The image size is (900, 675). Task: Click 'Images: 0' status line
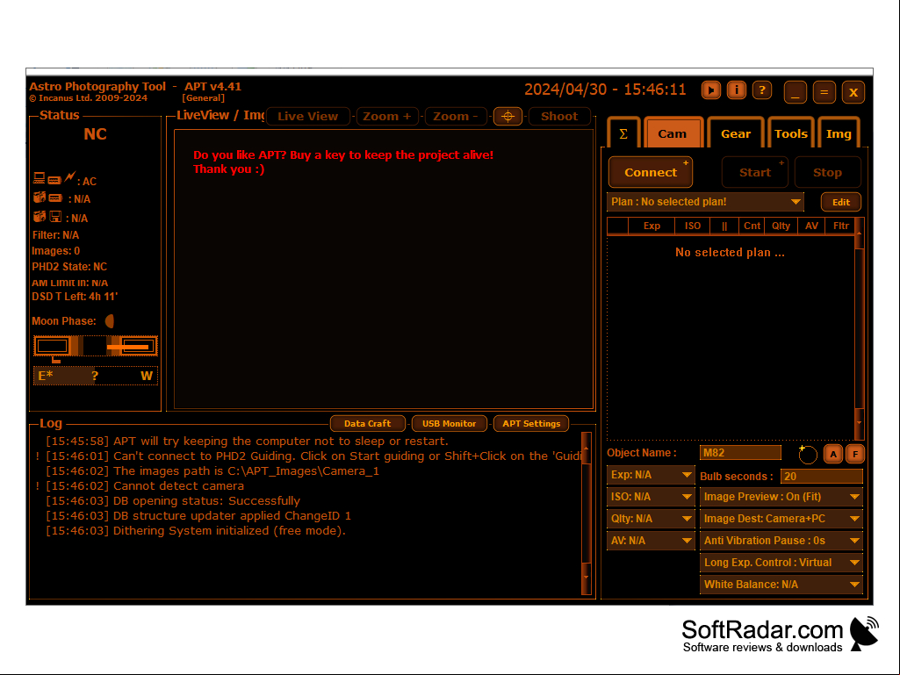pyautogui.click(x=55, y=251)
